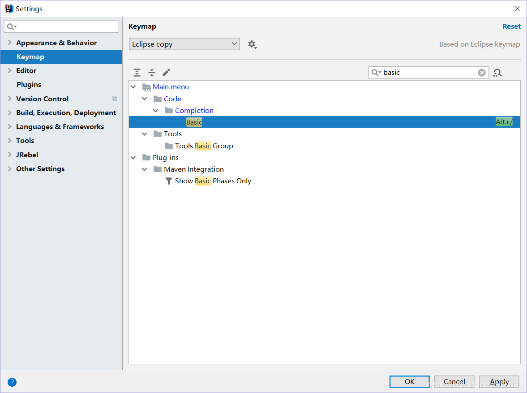This screenshot has width=527, height=393.
Task: Click the keymap search magnifier history icon
Action: point(376,72)
